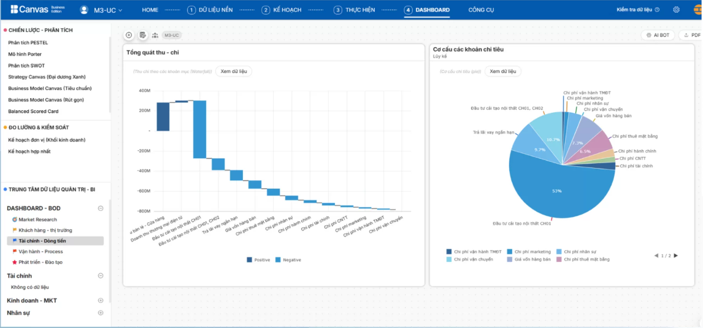Click Xem dữ liệu in Tổng quát thu - chi
This screenshot has width=703, height=328.
click(x=234, y=71)
